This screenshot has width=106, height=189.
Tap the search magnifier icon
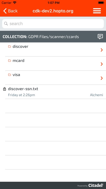click(6, 23)
